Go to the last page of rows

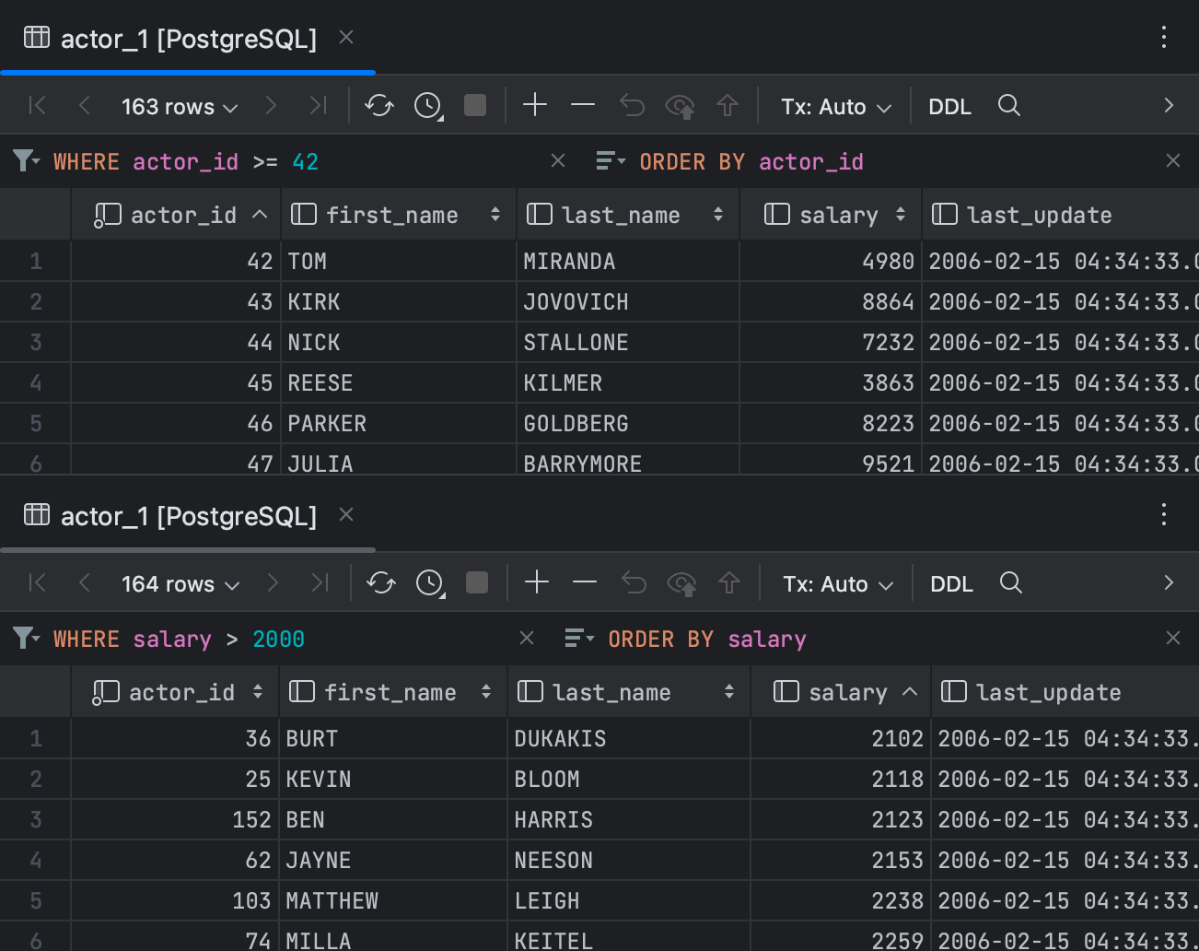(318, 106)
